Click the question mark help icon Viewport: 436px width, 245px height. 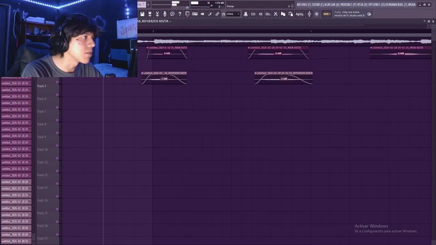180,14
